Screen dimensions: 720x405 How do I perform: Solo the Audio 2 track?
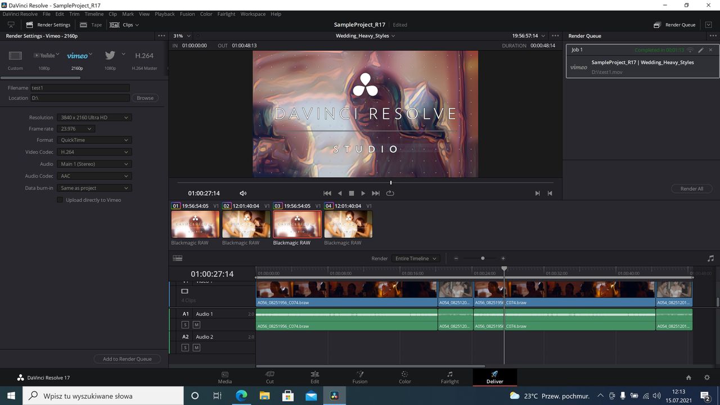click(x=185, y=348)
